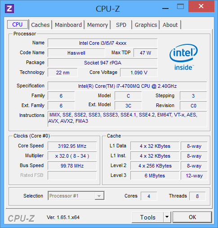Switch to the Memory tab
Viewport: 218px width, 228px height.
98,25
